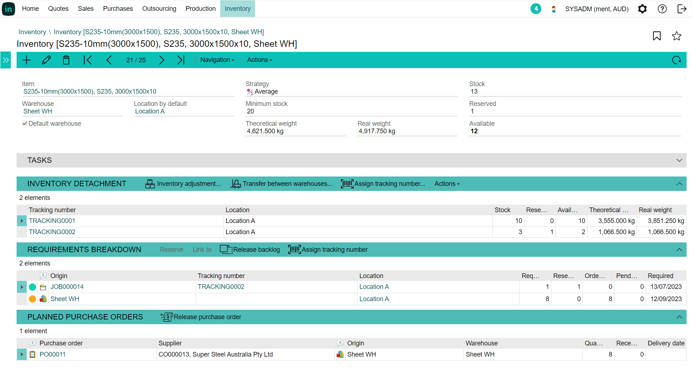
Task: Bookmark this inventory page
Action: (657, 36)
